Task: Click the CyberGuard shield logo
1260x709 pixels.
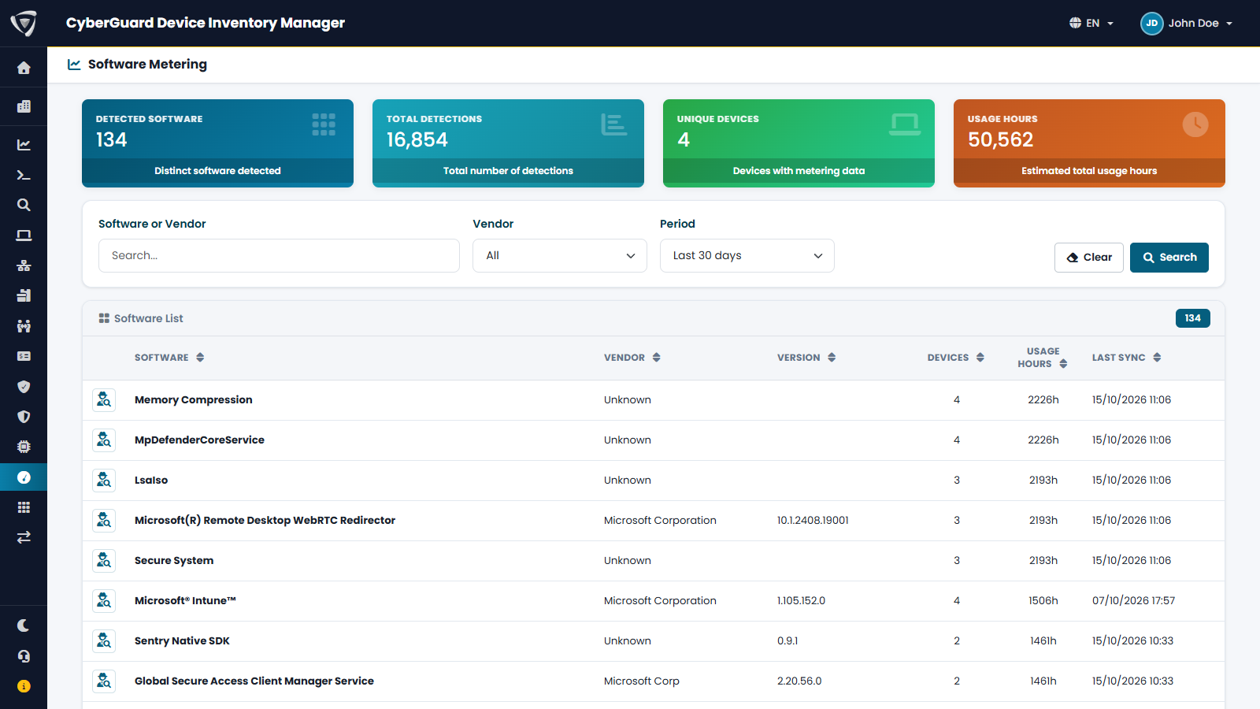Action: coord(24,23)
